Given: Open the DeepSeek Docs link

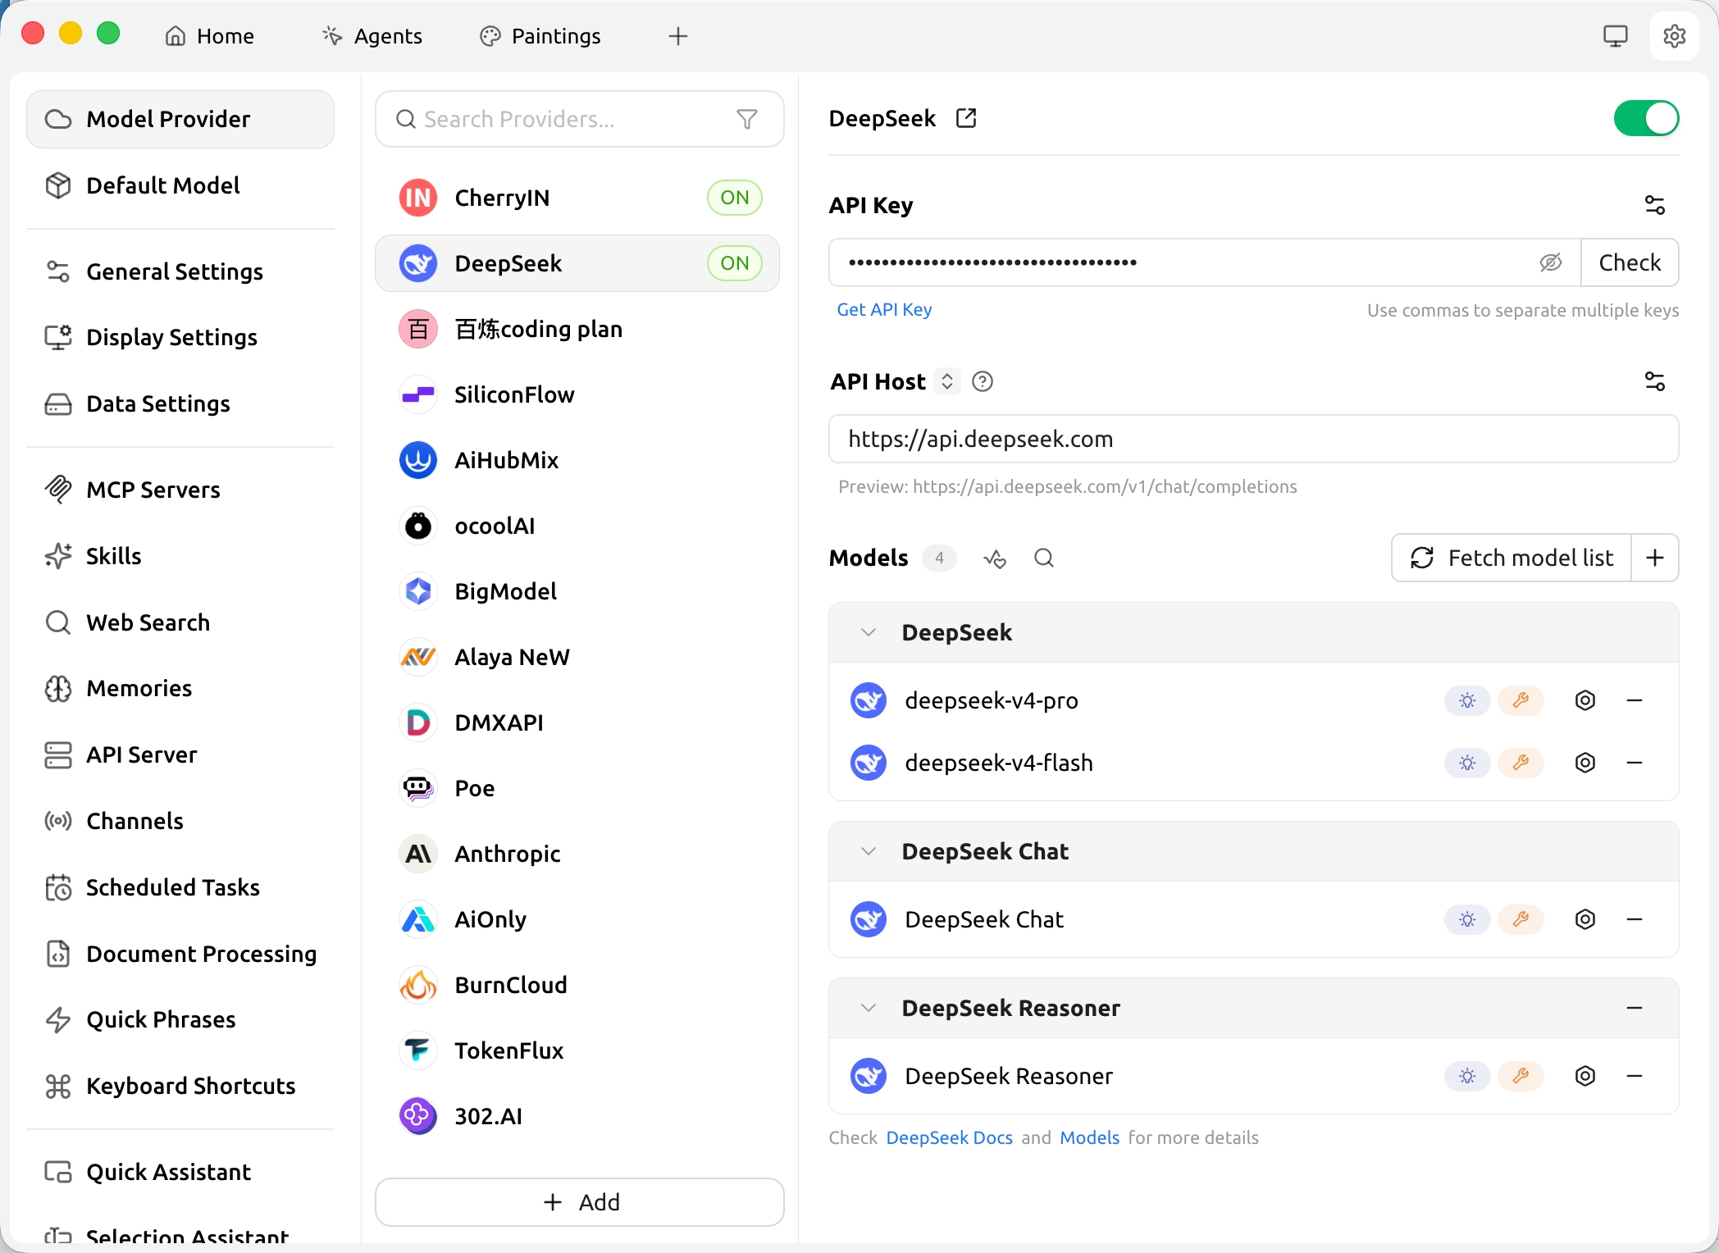Looking at the screenshot, I should [x=950, y=1137].
